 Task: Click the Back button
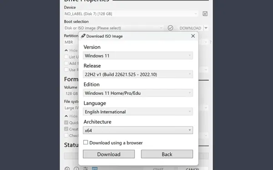point(167,154)
